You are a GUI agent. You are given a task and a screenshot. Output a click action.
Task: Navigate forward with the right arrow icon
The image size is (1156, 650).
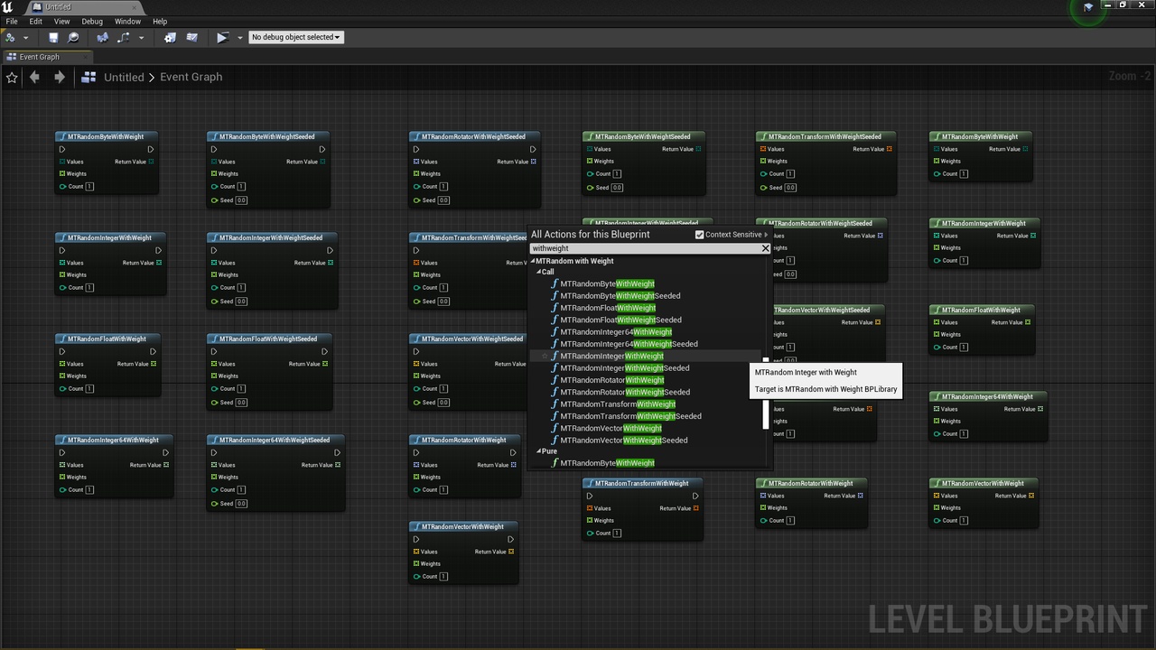[59, 78]
